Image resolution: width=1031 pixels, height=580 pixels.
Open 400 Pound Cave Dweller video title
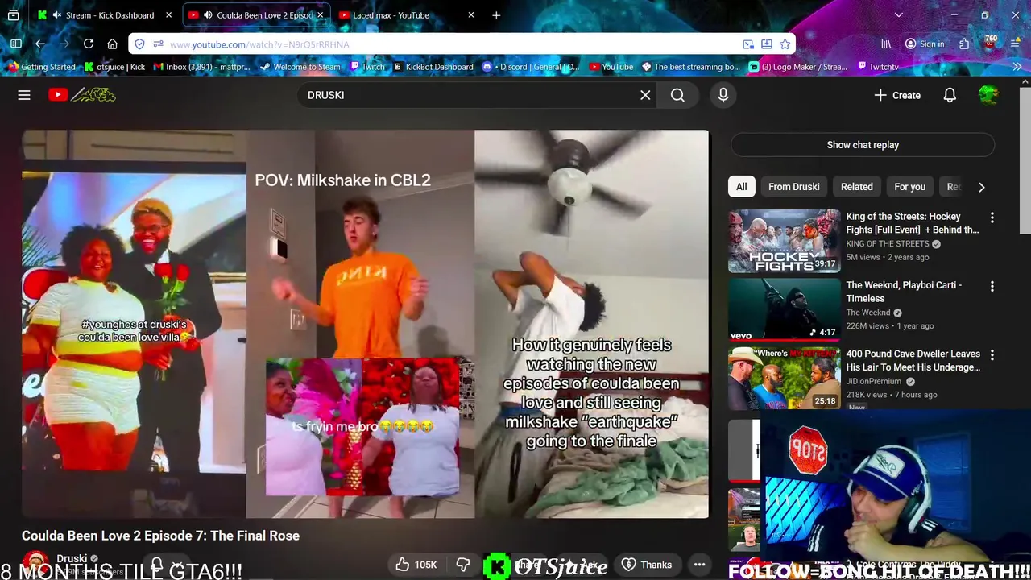coord(913,360)
